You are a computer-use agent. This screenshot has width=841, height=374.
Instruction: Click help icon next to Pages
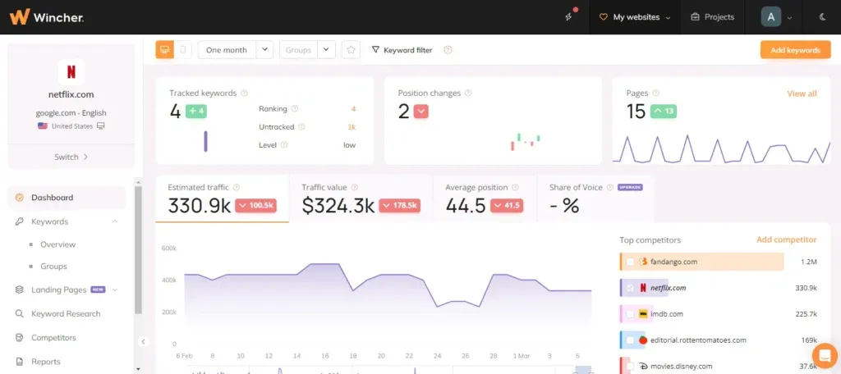point(655,93)
